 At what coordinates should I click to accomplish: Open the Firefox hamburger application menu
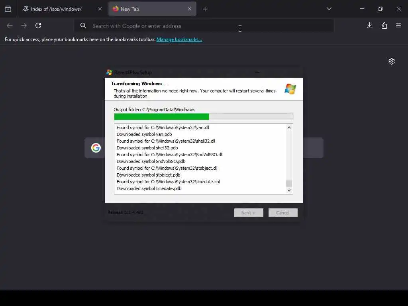point(398,25)
